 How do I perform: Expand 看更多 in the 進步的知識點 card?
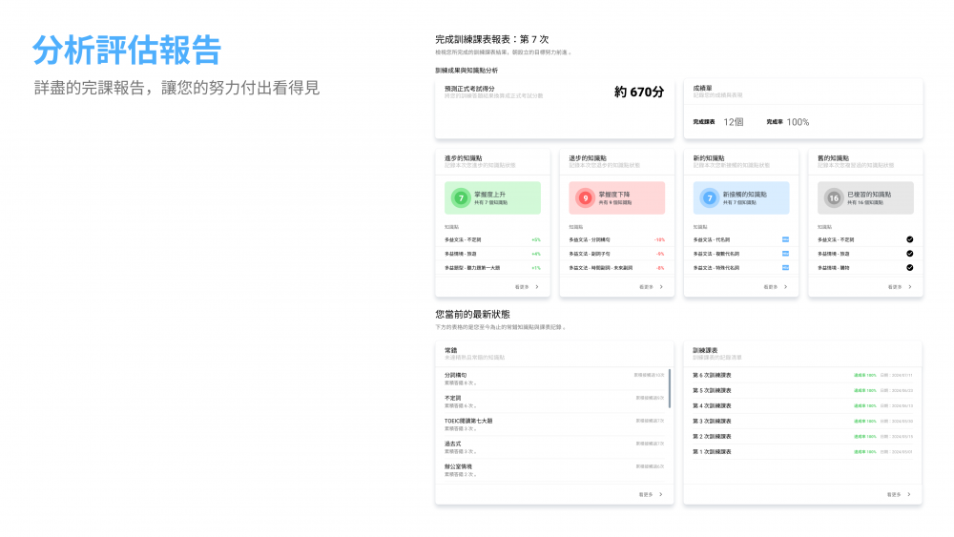[525, 286]
